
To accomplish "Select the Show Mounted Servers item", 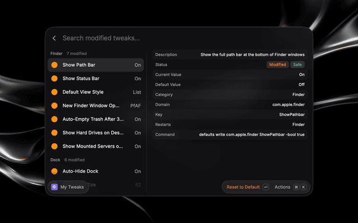I will pos(96,146).
